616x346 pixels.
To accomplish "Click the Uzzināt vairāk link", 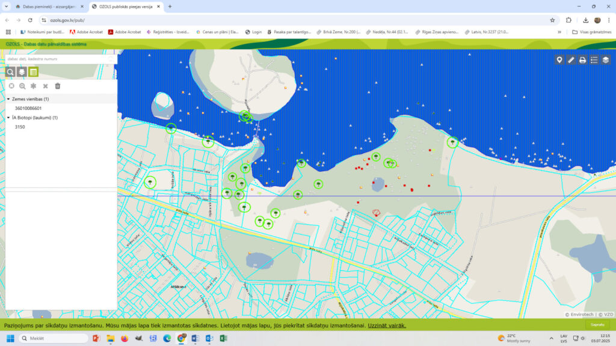I will 387,326.
